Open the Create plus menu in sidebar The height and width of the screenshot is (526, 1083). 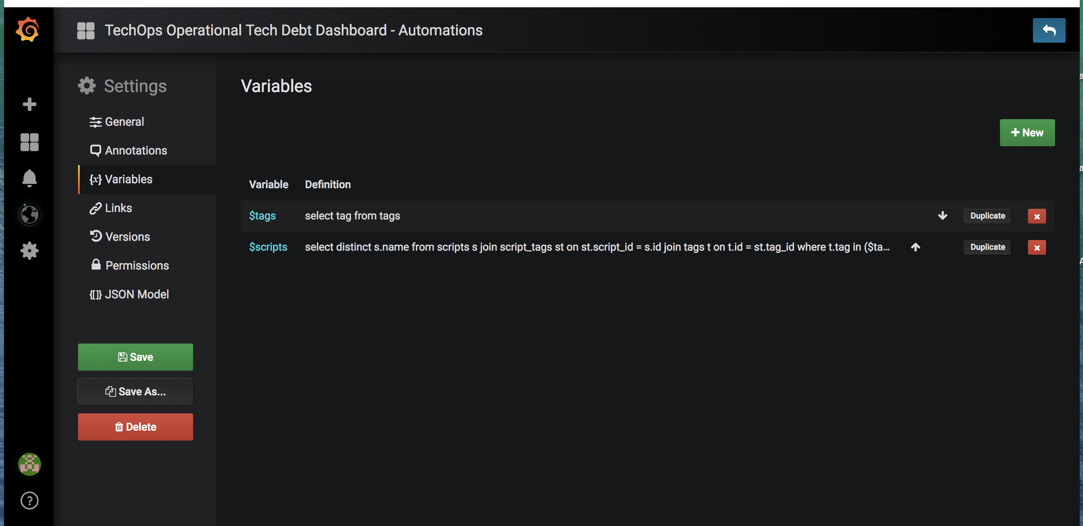(x=30, y=104)
